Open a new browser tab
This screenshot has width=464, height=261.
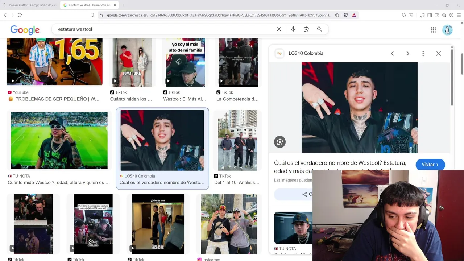point(124,5)
